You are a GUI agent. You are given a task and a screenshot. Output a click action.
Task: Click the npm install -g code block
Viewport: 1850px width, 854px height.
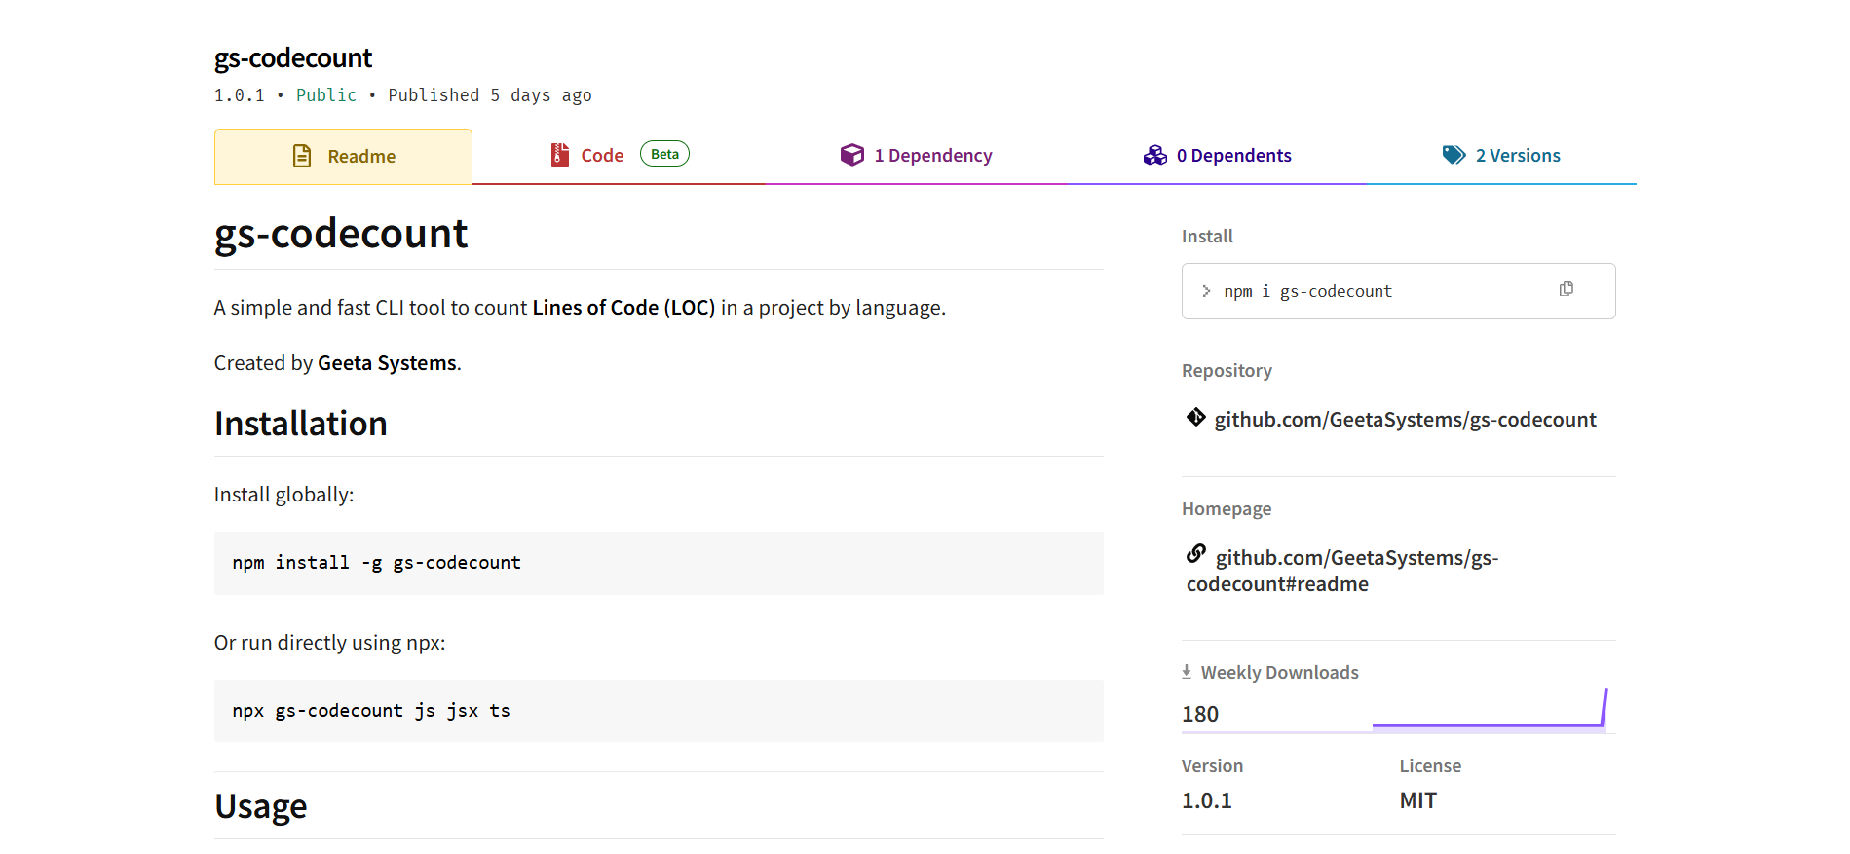659,563
